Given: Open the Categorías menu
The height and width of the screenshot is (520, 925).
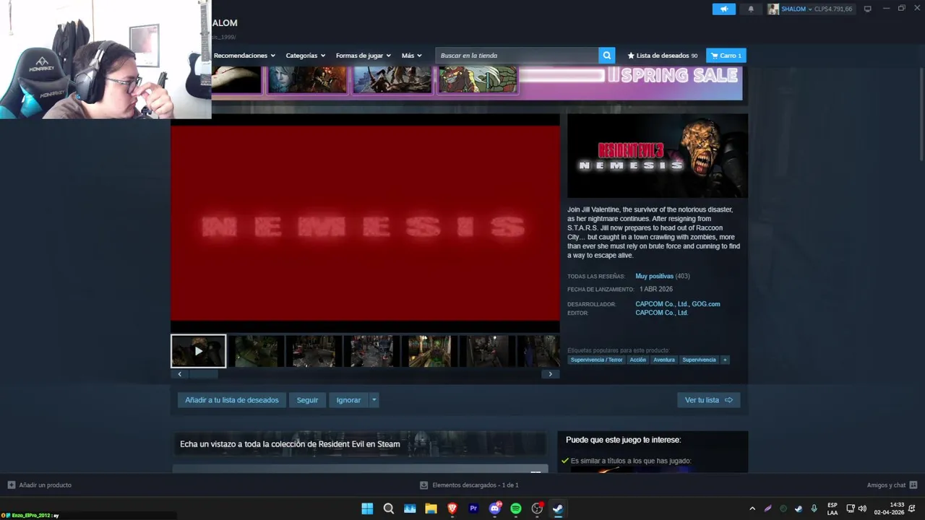Looking at the screenshot, I should (305, 56).
